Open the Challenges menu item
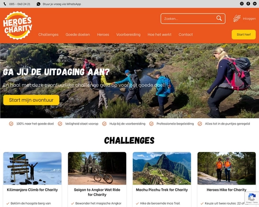 [48, 34]
